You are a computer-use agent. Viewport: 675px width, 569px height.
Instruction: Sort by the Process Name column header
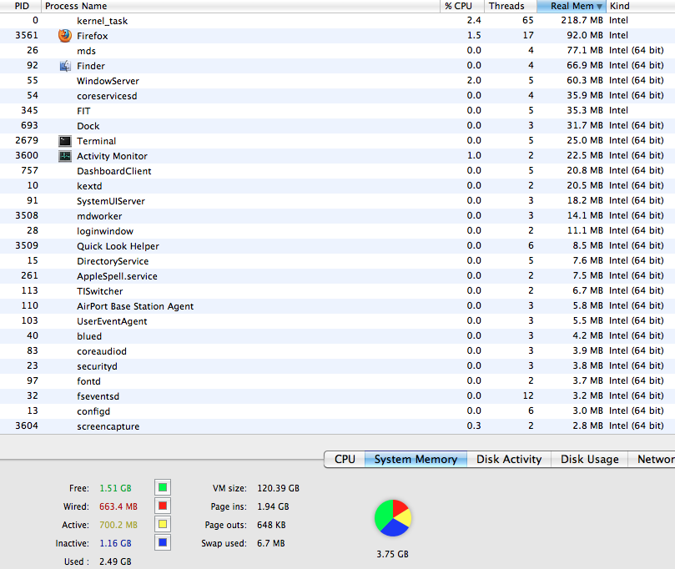(x=240, y=6)
